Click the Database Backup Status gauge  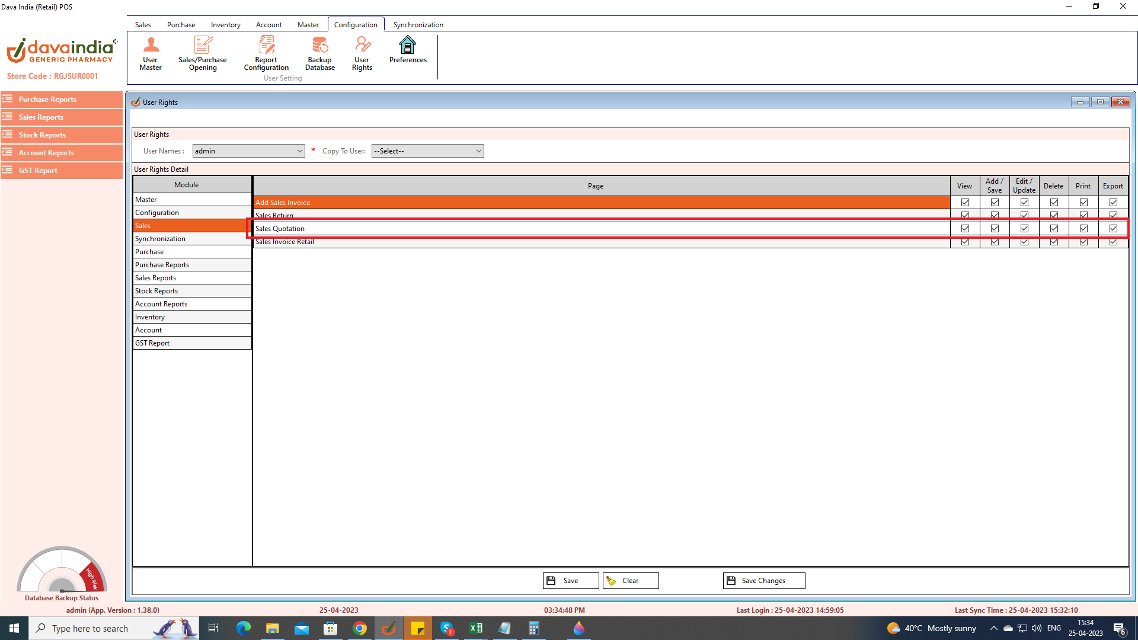pyautogui.click(x=62, y=570)
